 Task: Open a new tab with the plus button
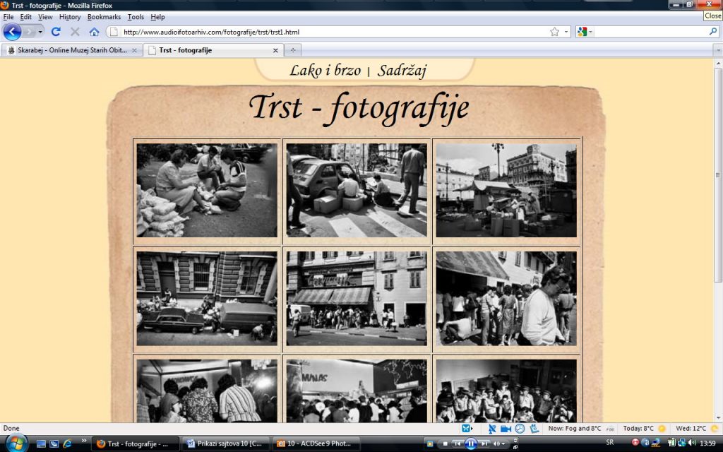click(293, 50)
